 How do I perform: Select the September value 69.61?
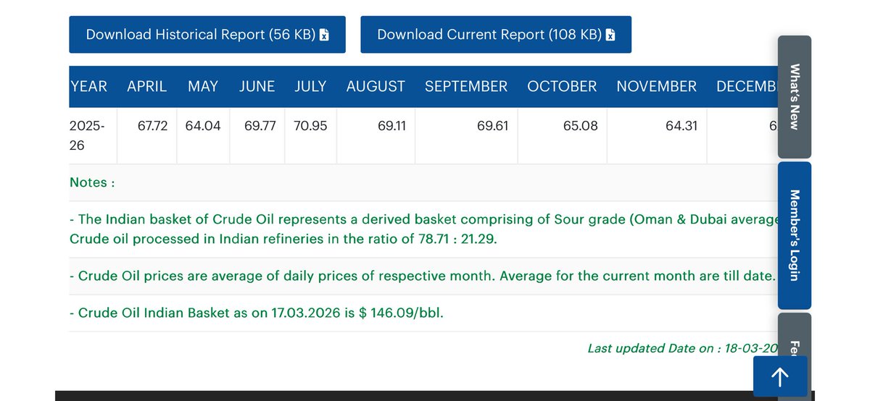pos(493,126)
